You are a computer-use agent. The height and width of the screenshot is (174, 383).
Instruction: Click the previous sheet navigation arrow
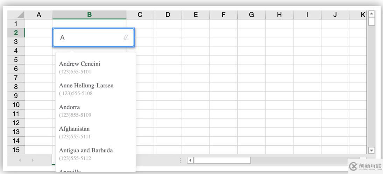click(x=20, y=160)
